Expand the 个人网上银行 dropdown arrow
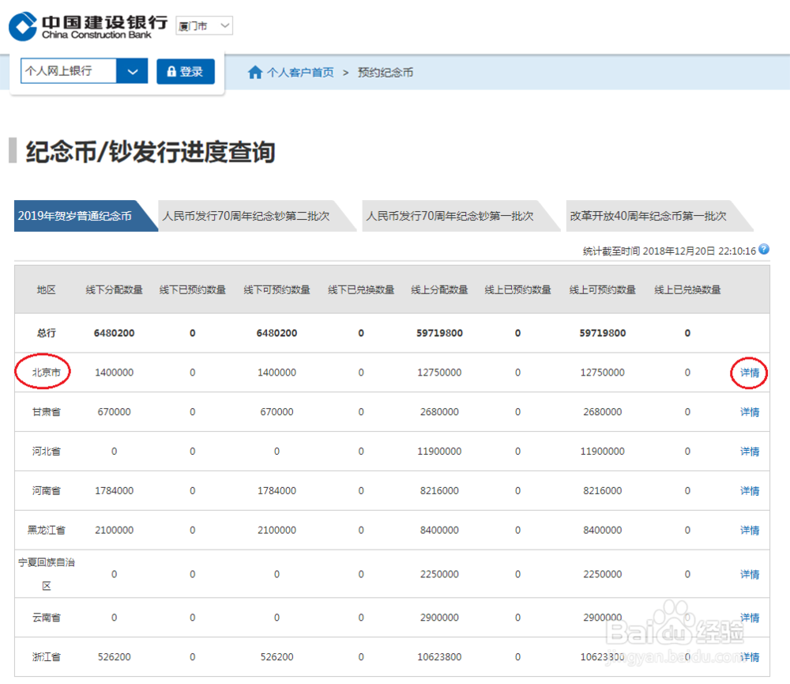 click(x=133, y=71)
